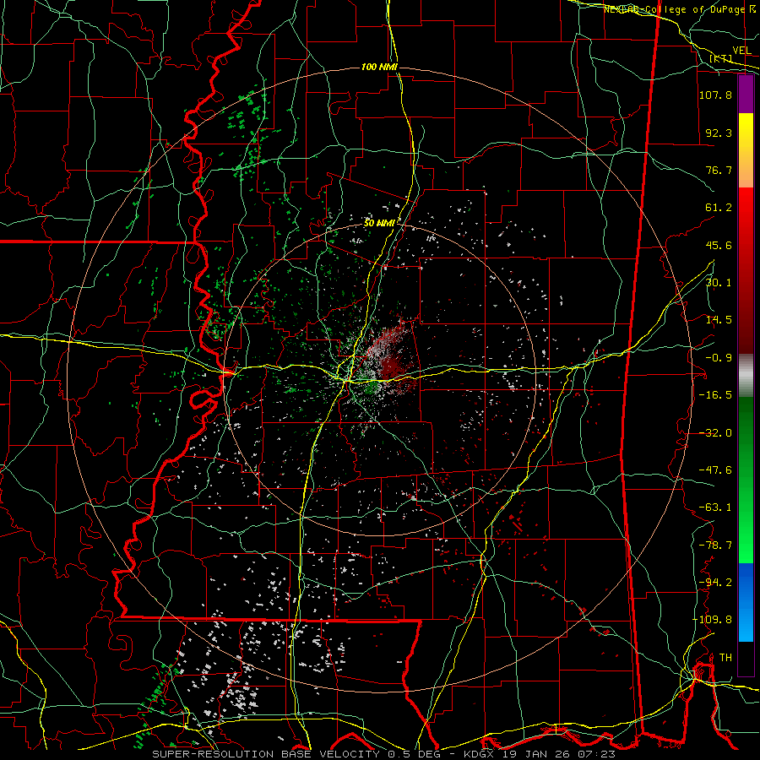The width and height of the screenshot is (760, 760).
Task: Click the red segment of the color bar
Action: [746, 270]
